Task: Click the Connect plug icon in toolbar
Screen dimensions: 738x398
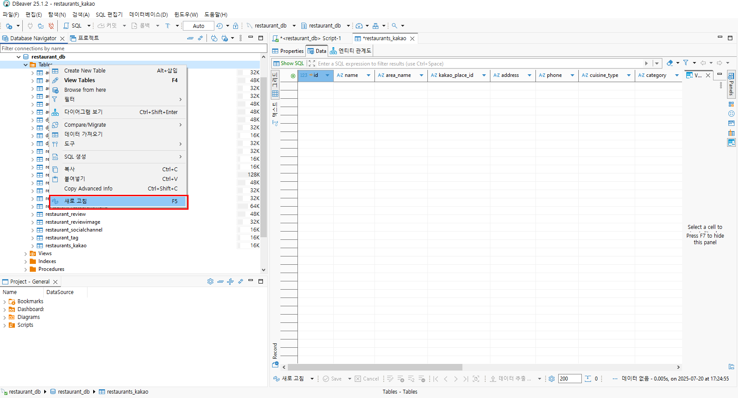Action: click(x=30, y=26)
